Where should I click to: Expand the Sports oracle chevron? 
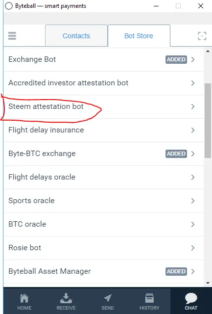click(x=193, y=201)
